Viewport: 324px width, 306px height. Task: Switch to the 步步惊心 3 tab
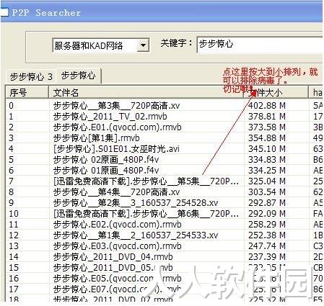coord(31,77)
